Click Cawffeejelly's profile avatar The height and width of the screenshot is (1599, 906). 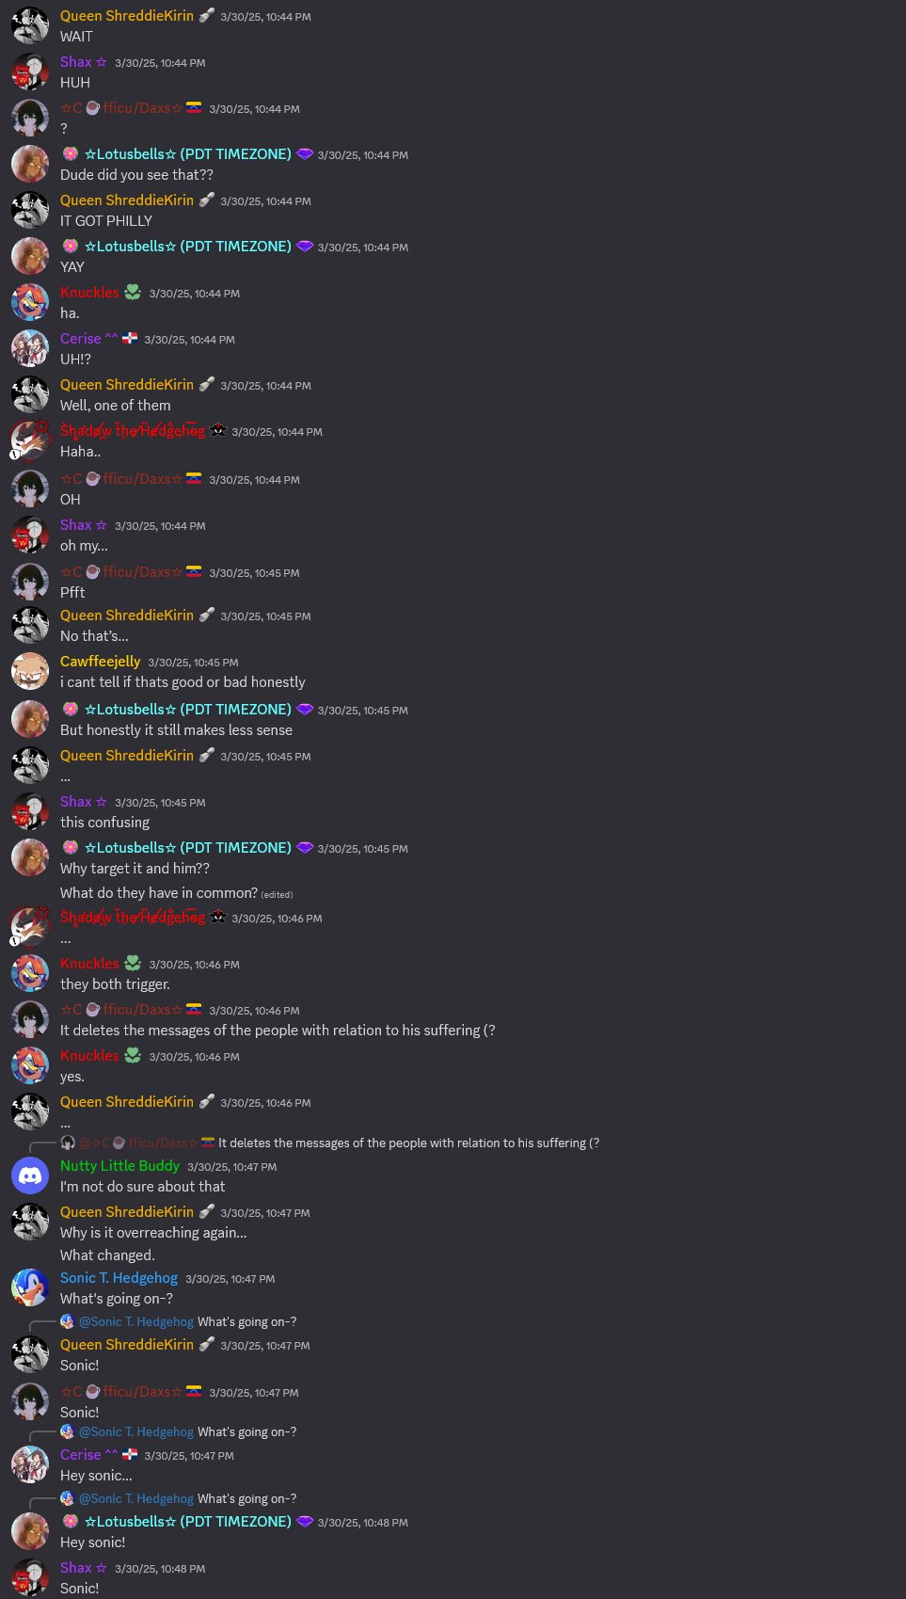(30, 671)
